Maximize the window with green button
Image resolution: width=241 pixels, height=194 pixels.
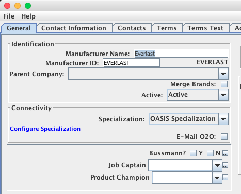[x=28, y=6]
